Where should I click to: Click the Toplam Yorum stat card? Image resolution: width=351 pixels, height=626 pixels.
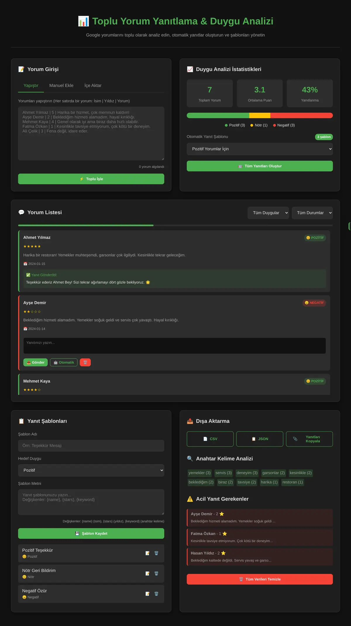[210, 93]
